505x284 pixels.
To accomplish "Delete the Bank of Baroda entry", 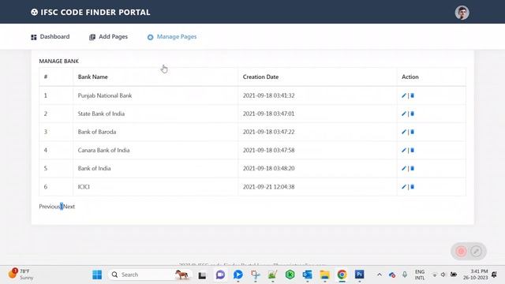I will pyautogui.click(x=412, y=132).
